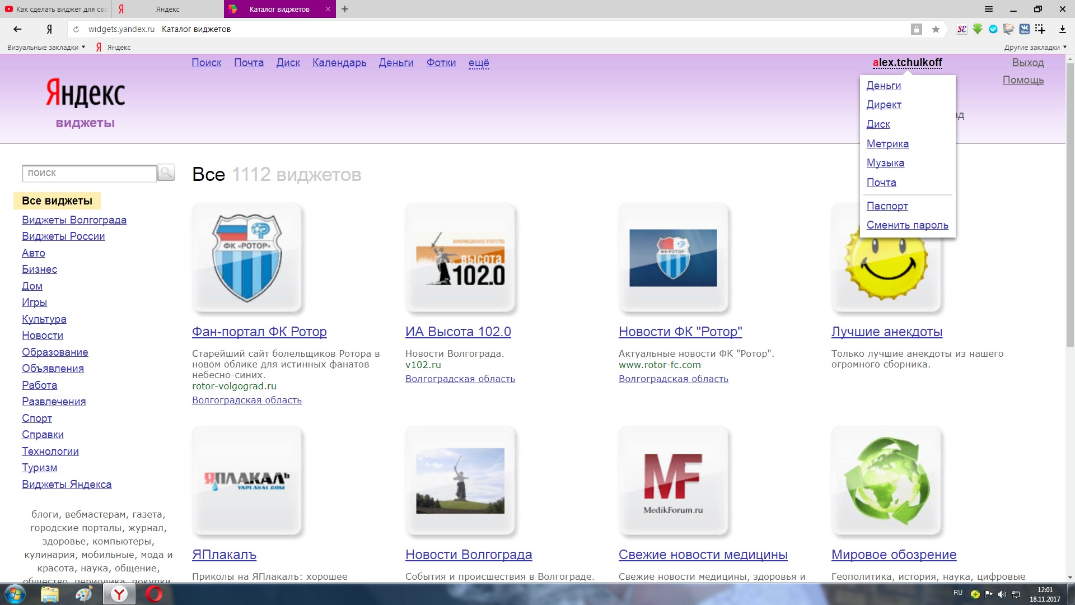1075x605 pixels.
Task: Reload the page with the refresh icon
Action: [x=76, y=29]
